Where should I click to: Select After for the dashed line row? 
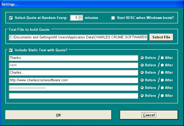coord(162,88)
